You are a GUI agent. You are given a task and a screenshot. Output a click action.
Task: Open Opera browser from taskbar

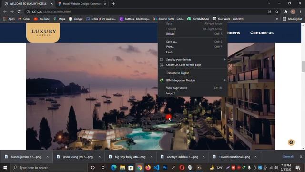pyautogui.click(x=182, y=168)
